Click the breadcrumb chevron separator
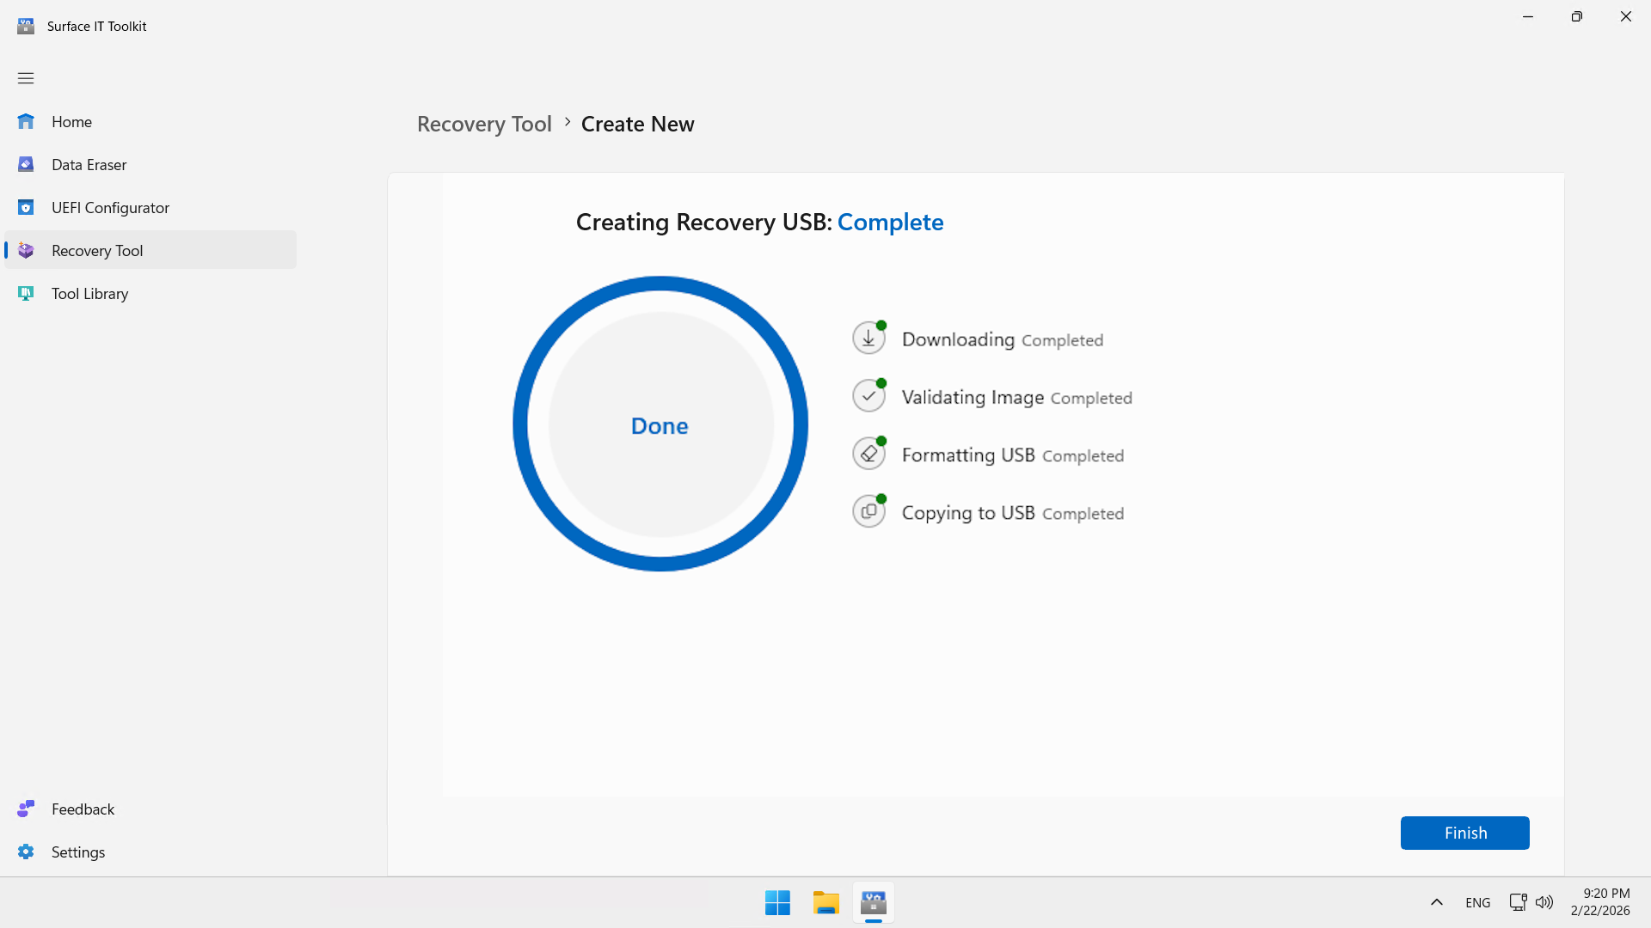 (568, 122)
